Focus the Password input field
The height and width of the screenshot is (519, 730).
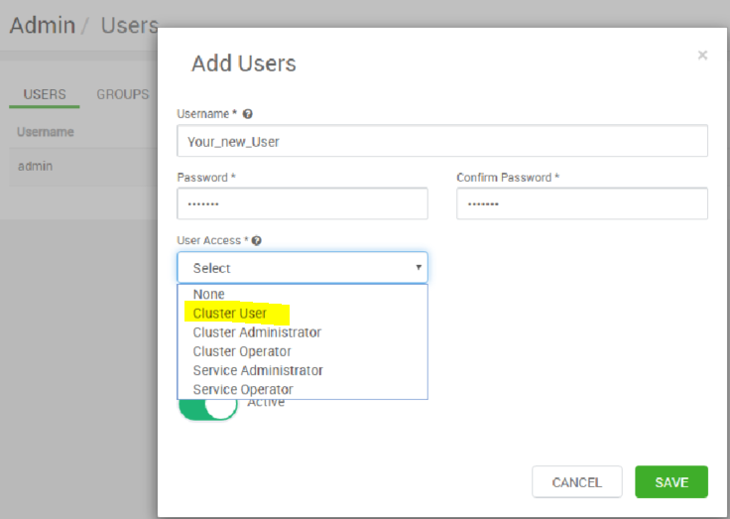302,203
